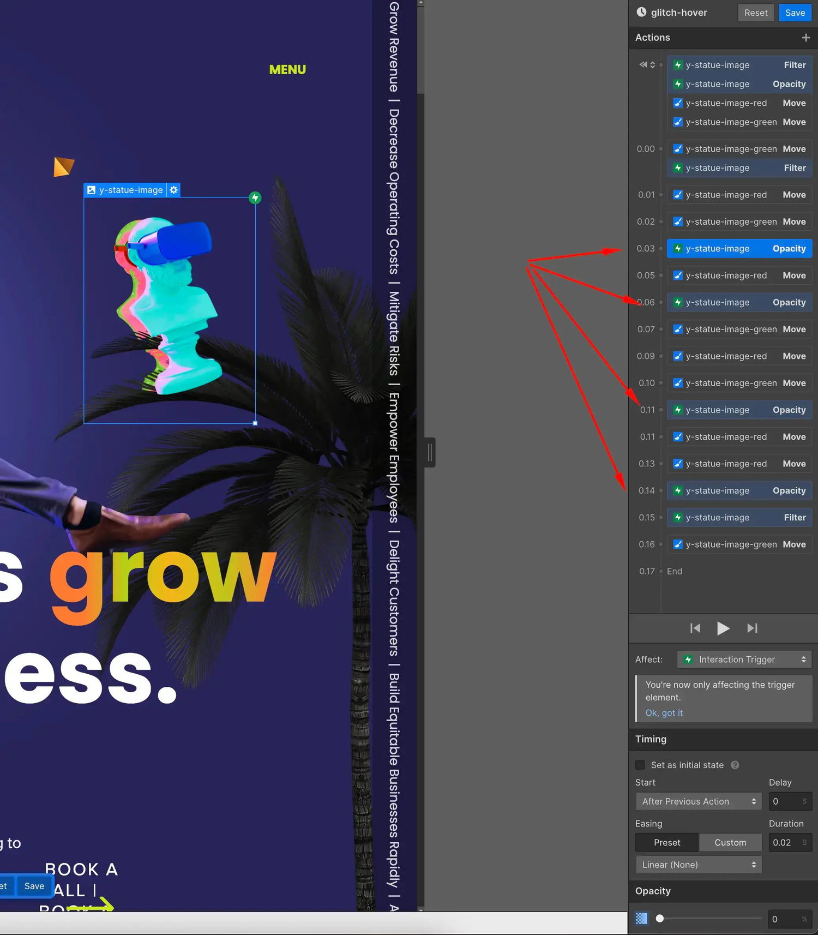Switch easing to Custom
The height and width of the screenshot is (935, 818).
click(x=730, y=843)
